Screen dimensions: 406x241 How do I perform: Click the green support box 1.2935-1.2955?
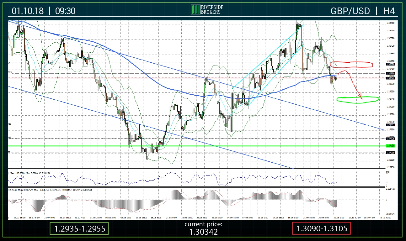79,228
